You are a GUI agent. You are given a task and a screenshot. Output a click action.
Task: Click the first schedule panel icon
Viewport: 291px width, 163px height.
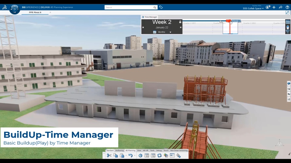pos(147,156)
